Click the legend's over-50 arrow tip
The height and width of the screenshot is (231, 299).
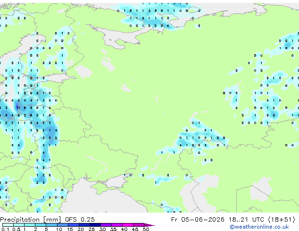coord(149,225)
